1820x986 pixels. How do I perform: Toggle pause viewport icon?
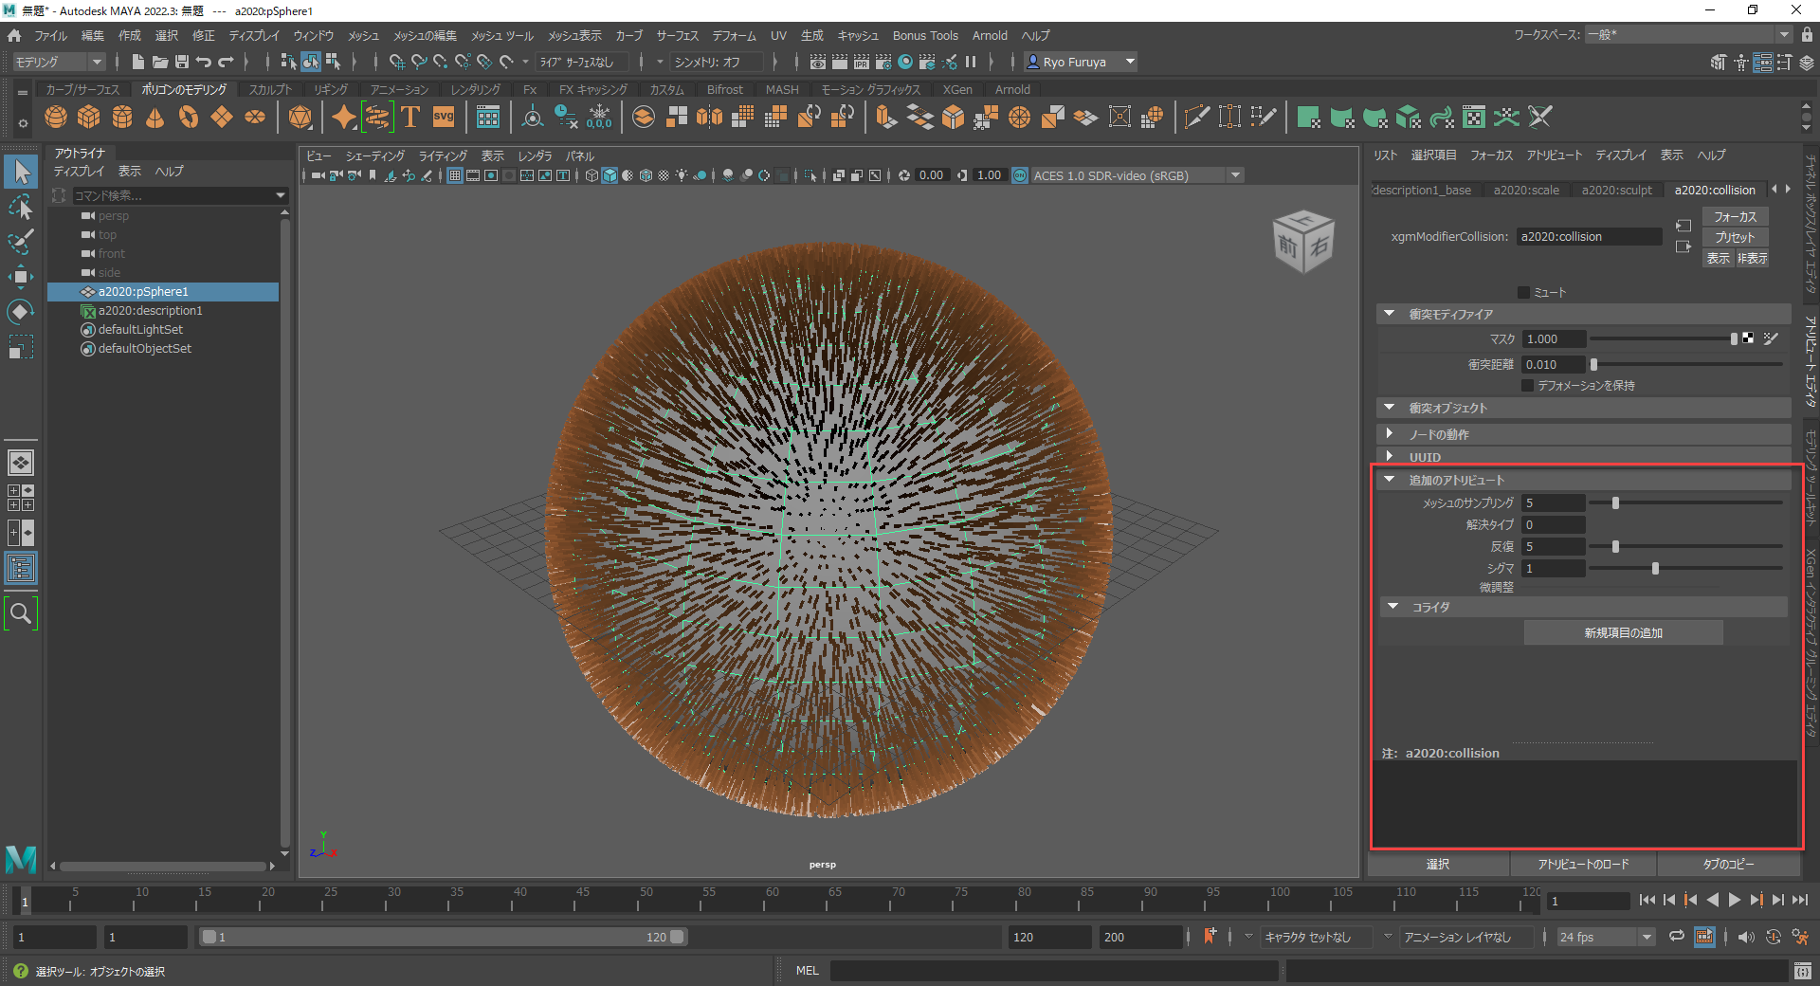point(971,62)
